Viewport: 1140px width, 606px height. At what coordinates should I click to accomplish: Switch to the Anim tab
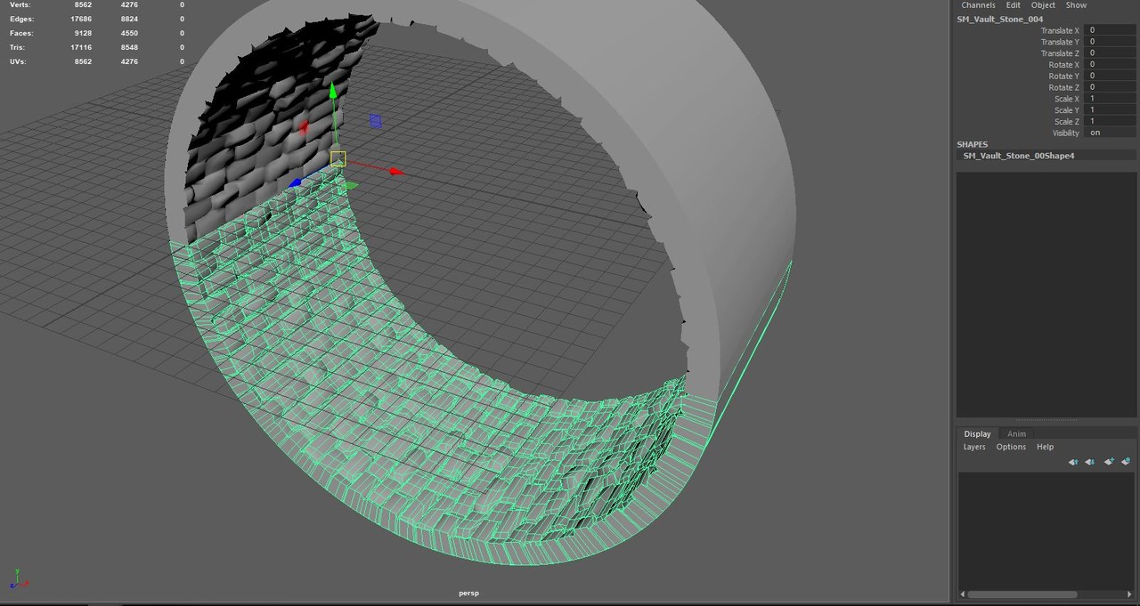point(1016,434)
